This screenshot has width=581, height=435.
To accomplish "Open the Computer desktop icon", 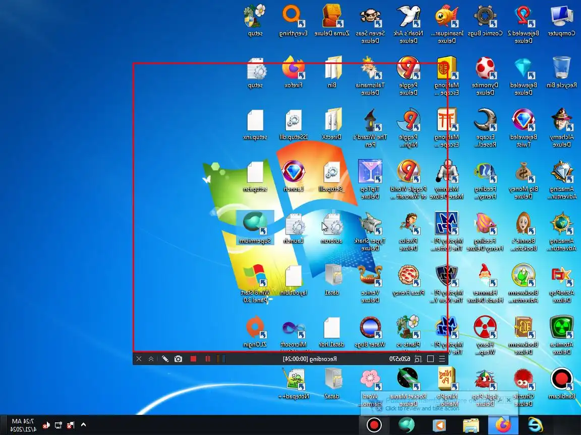I will click(x=562, y=21).
